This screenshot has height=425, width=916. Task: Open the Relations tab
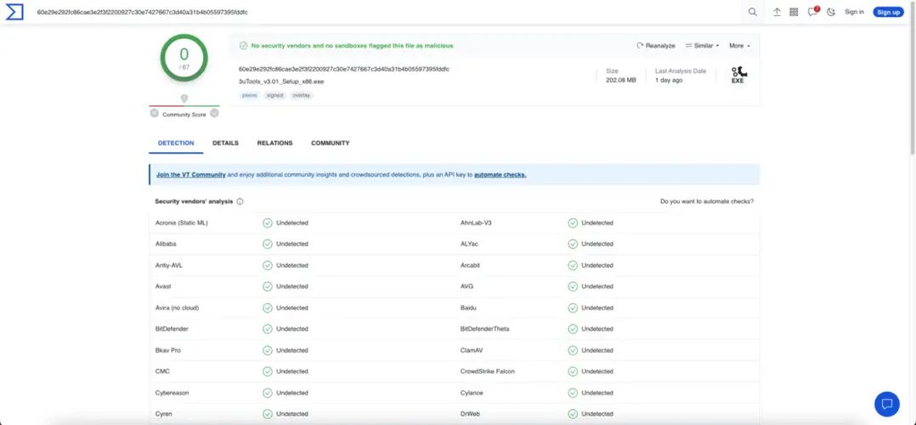274,144
